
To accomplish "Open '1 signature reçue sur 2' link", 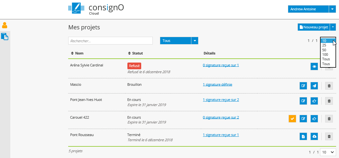I will pos(221,100).
